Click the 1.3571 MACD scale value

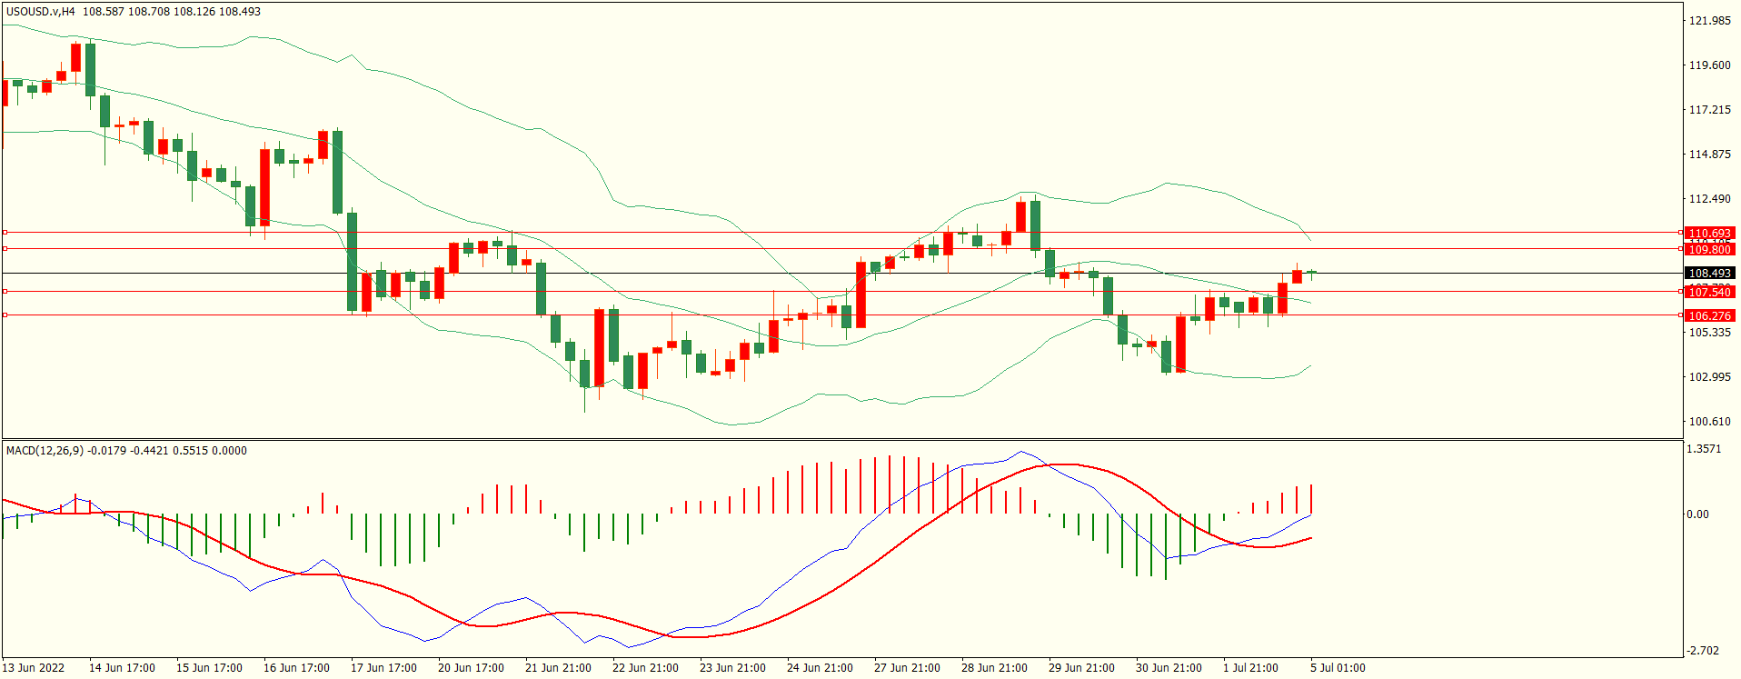point(1704,449)
